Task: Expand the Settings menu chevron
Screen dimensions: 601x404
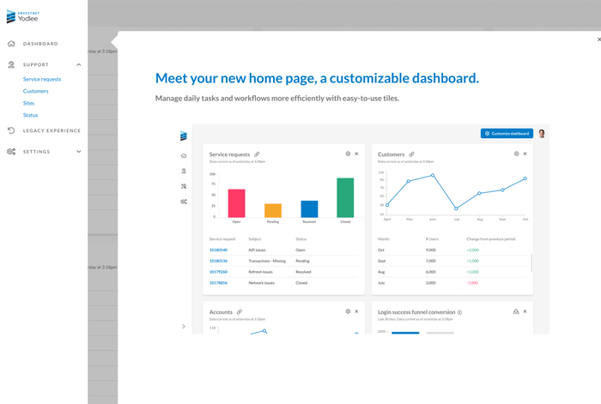Action: 79,152
